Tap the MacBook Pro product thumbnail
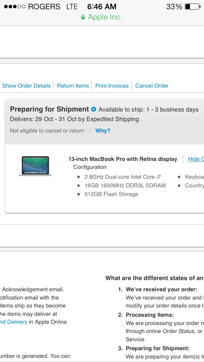The height and width of the screenshot is (362, 204). (35, 166)
